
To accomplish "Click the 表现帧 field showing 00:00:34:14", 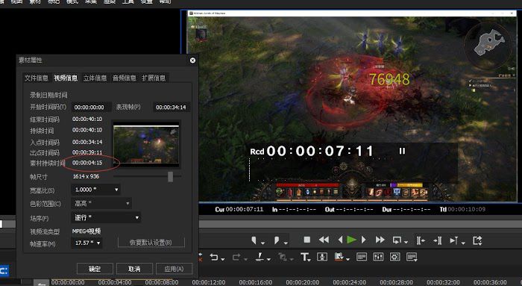I will [x=171, y=108].
